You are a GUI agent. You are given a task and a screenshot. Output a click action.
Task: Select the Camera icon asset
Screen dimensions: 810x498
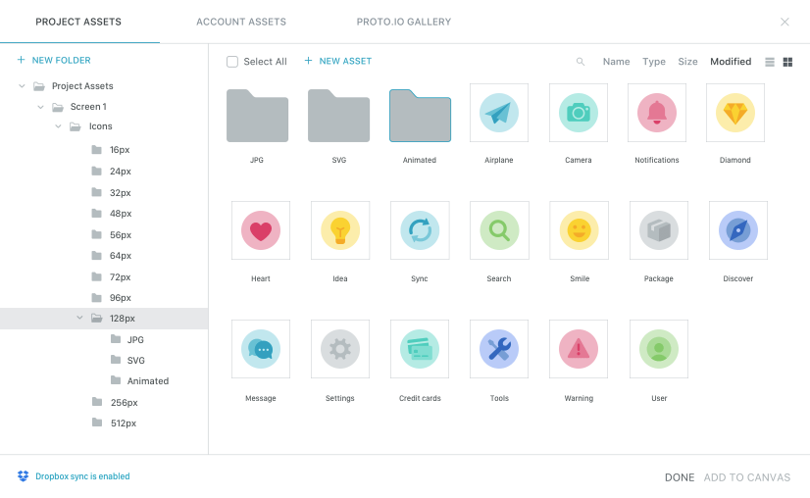tap(578, 113)
